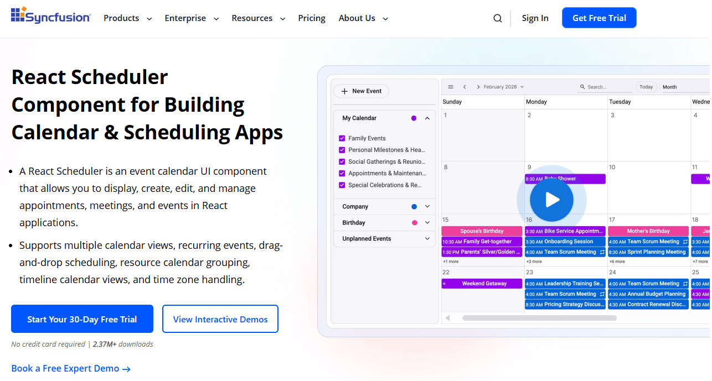Click recurrence icon on Tuesday 17 Team Scrum Meeting
This screenshot has height=381, width=712.
[685, 242]
